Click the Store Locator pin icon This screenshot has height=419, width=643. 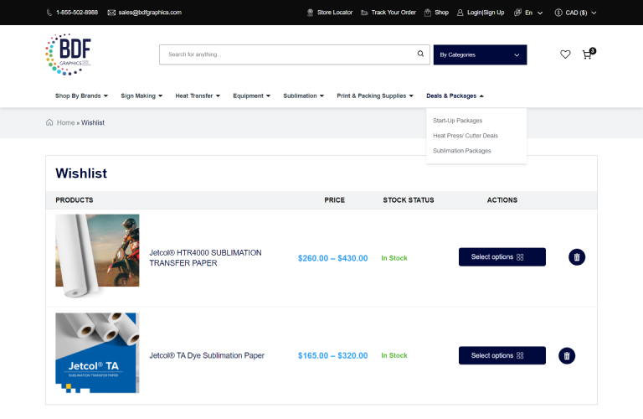pyautogui.click(x=310, y=13)
